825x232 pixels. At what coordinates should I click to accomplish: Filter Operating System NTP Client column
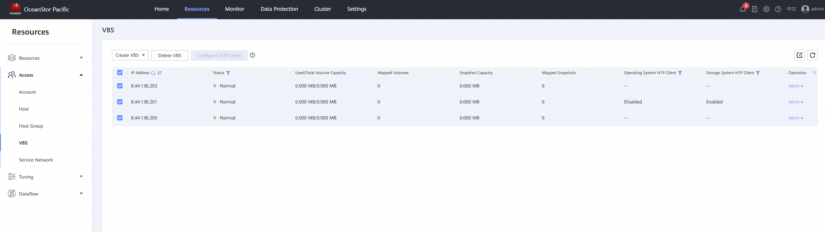(680, 73)
